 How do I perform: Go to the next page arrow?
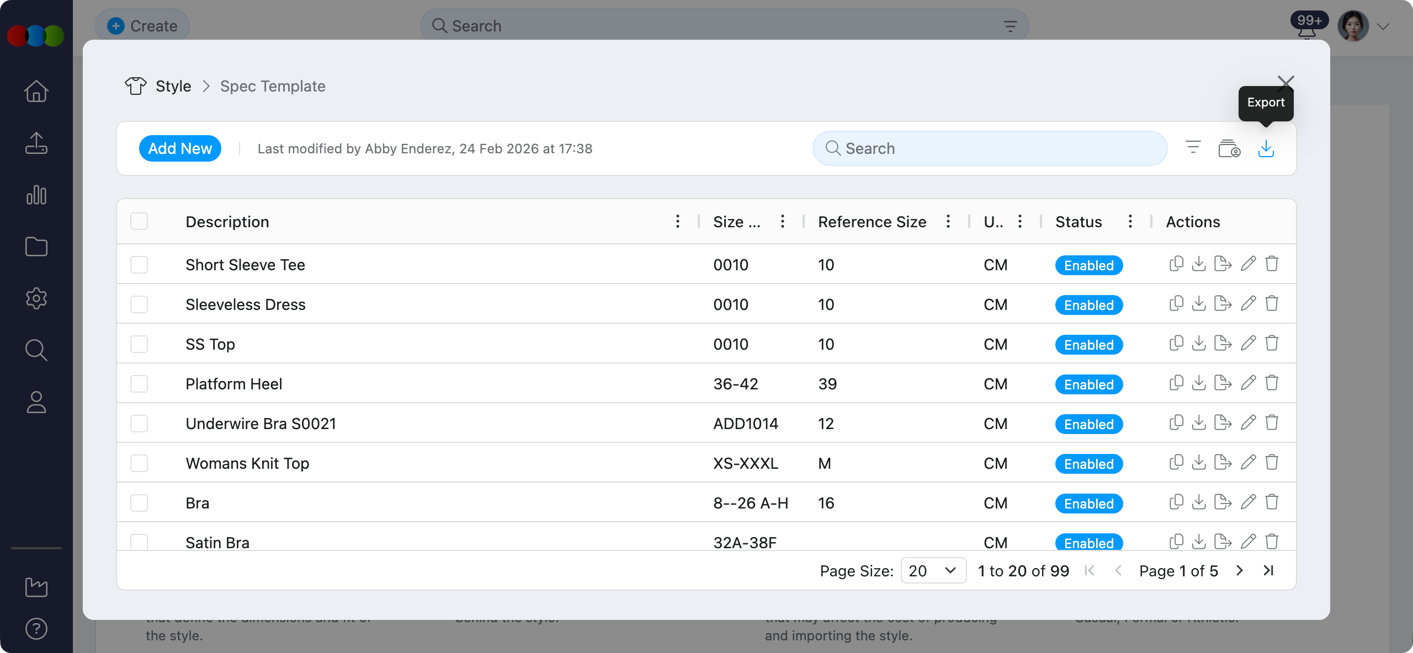pos(1240,571)
